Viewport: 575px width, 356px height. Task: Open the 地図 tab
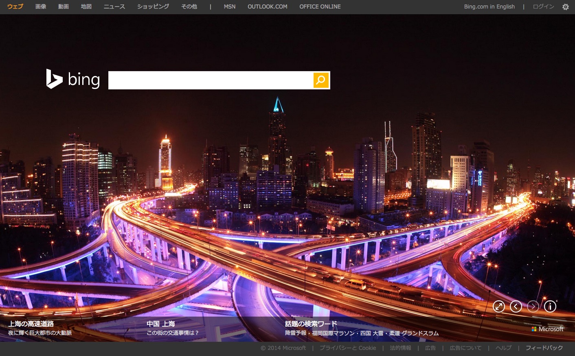pos(86,7)
